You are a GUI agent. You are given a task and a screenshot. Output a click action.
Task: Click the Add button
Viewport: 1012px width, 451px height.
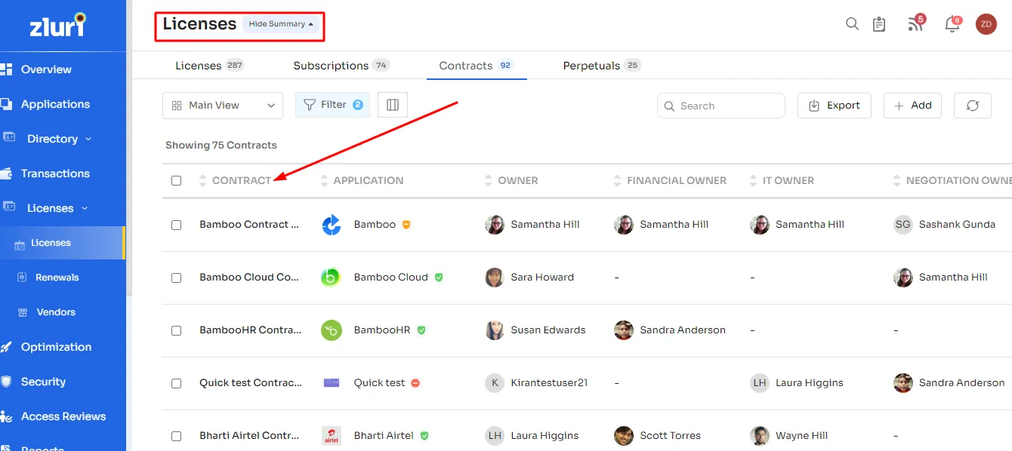[x=913, y=106]
